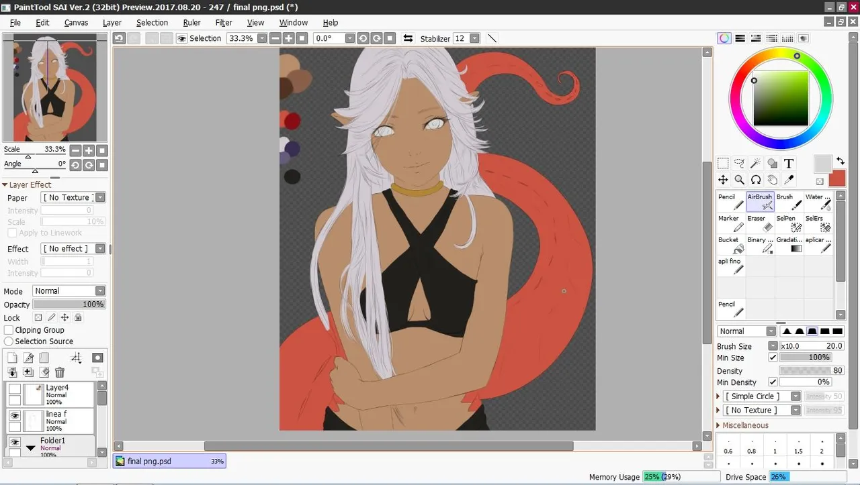Select the Watercolor brush tool
860x485 pixels.
point(818,202)
